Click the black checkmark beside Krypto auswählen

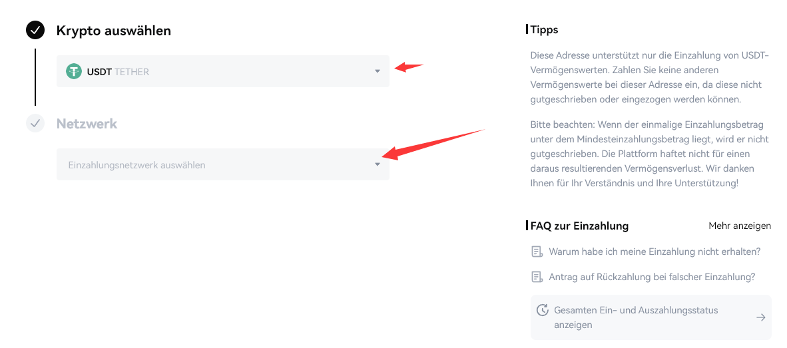coord(35,30)
